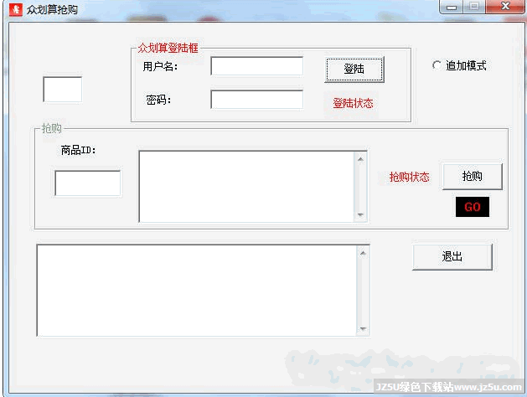Image resolution: width=527 pixels, height=397 pixels.
Task: Click down arrow of bottom log scrollbar
Action: point(364,329)
